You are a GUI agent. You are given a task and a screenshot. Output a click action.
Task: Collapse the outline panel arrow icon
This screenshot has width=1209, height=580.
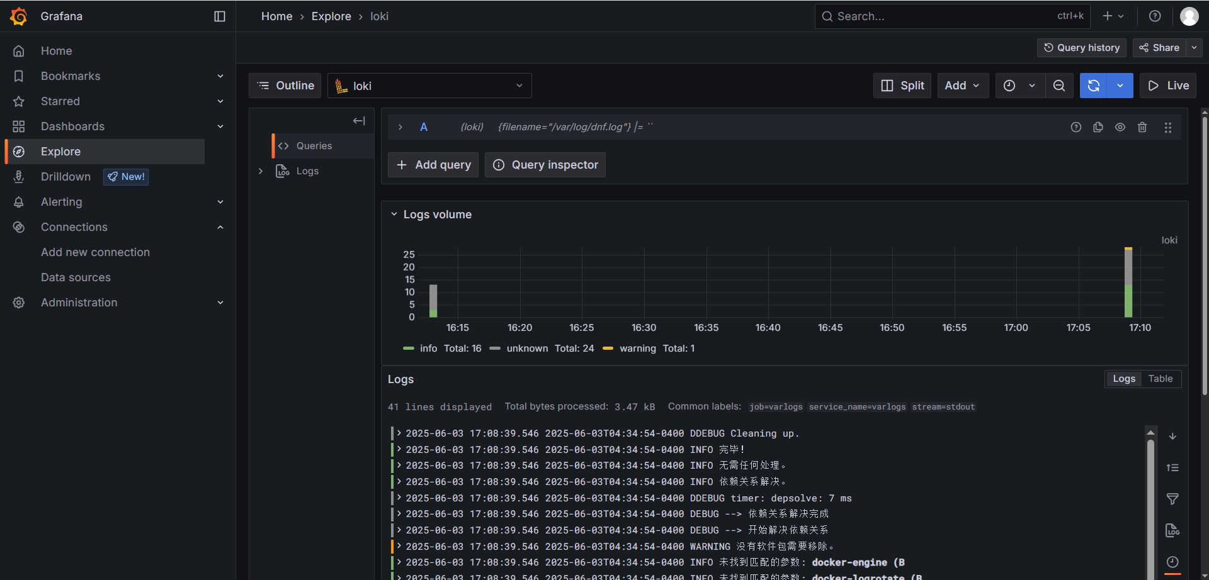pyautogui.click(x=359, y=121)
